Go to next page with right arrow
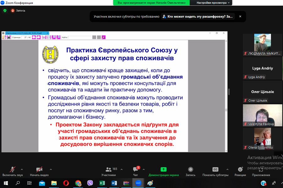 (x=39, y=37)
